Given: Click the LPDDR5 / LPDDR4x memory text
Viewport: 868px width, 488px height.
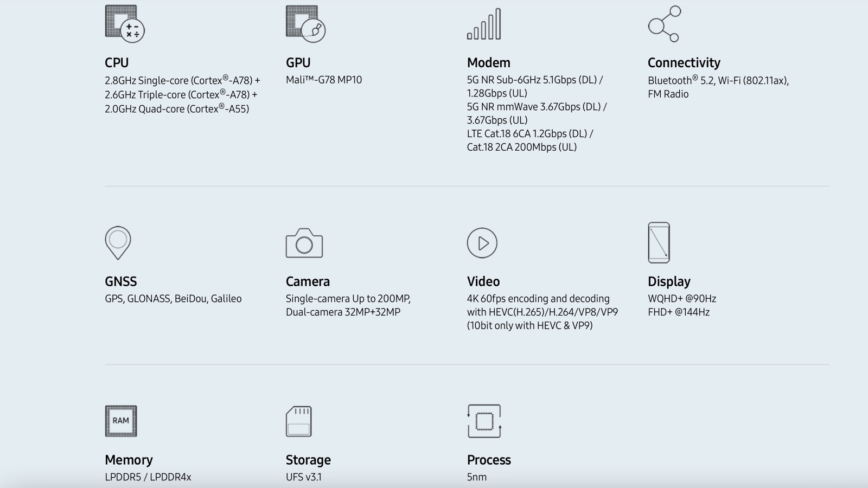Looking at the screenshot, I should [148, 477].
